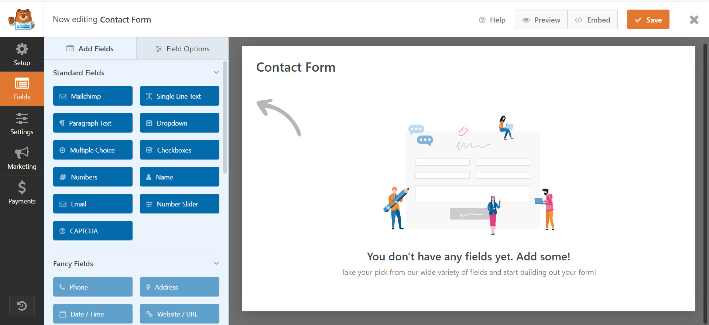Preview the form
Image resolution: width=709 pixels, height=325 pixels.
click(541, 20)
